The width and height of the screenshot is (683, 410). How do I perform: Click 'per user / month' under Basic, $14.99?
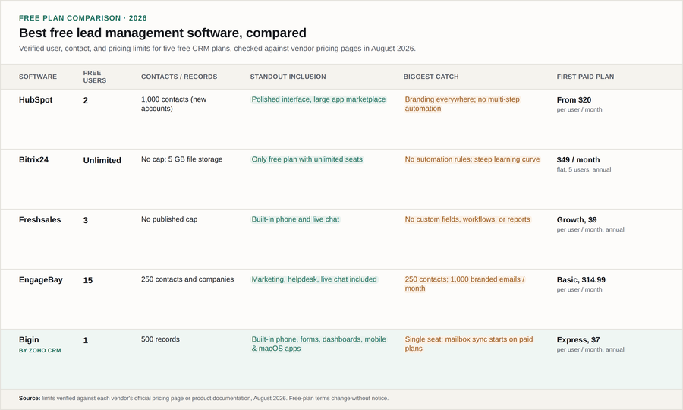pyautogui.click(x=579, y=289)
